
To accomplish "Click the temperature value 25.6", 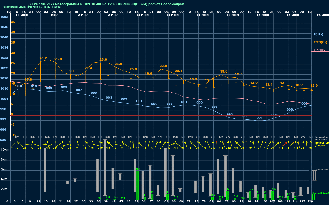I will click(103, 59).
